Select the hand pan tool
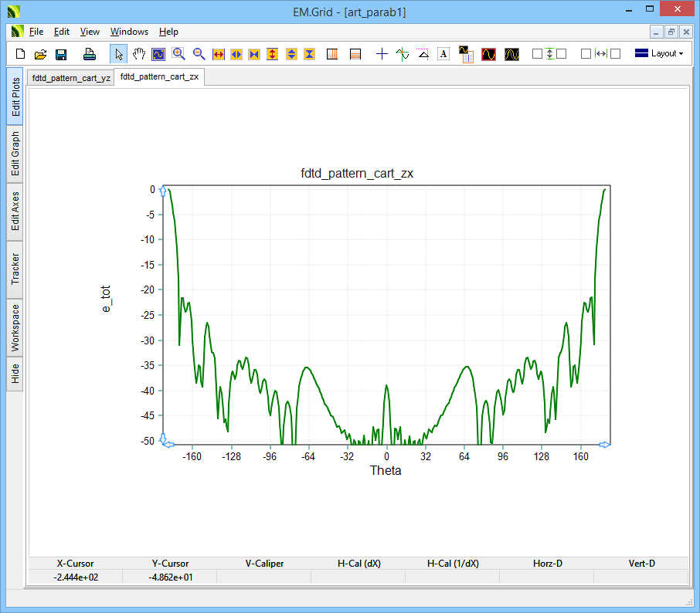 [139, 54]
